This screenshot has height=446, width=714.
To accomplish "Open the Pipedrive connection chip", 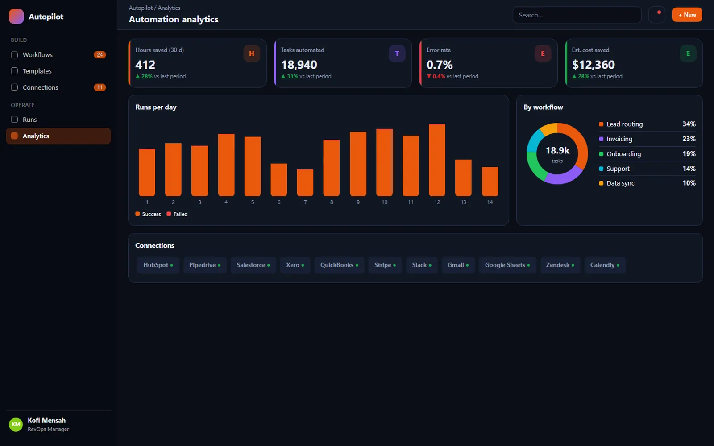I will tap(205, 265).
